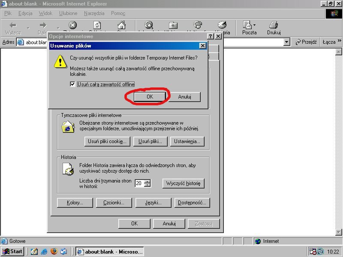Expand the address bar dropdown
The image size is (343, 257).
286,42
